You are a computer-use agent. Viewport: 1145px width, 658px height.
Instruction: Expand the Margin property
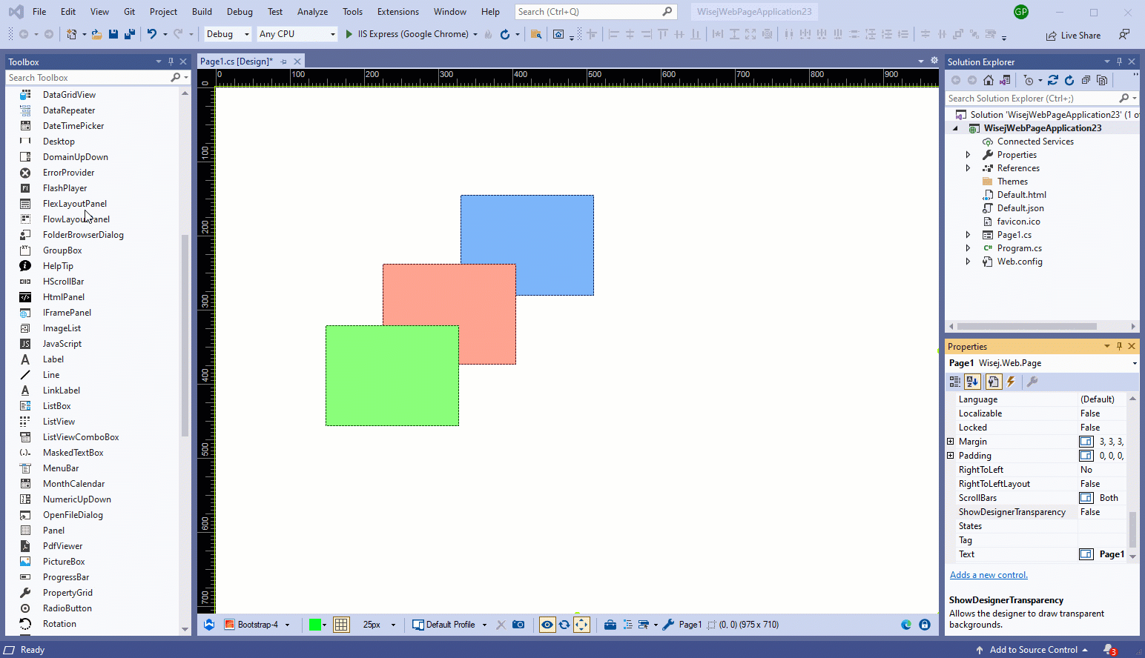pyautogui.click(x=951, y=442)
